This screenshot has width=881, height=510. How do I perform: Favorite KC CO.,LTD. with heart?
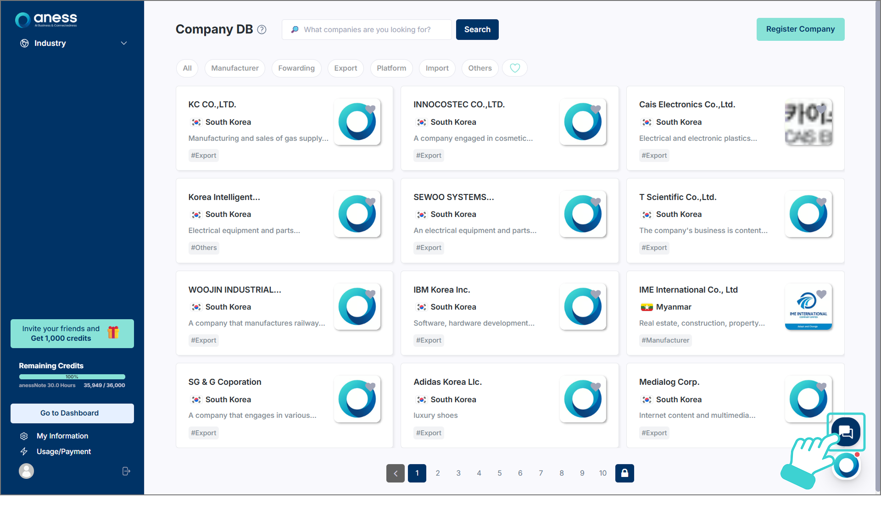[370, 109]
